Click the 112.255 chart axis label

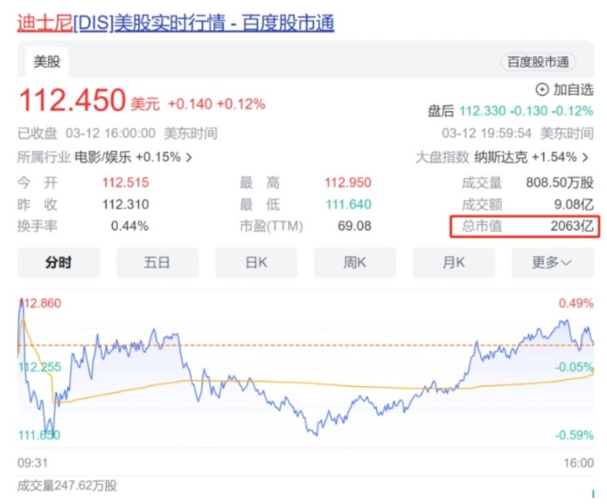[40, 367]
